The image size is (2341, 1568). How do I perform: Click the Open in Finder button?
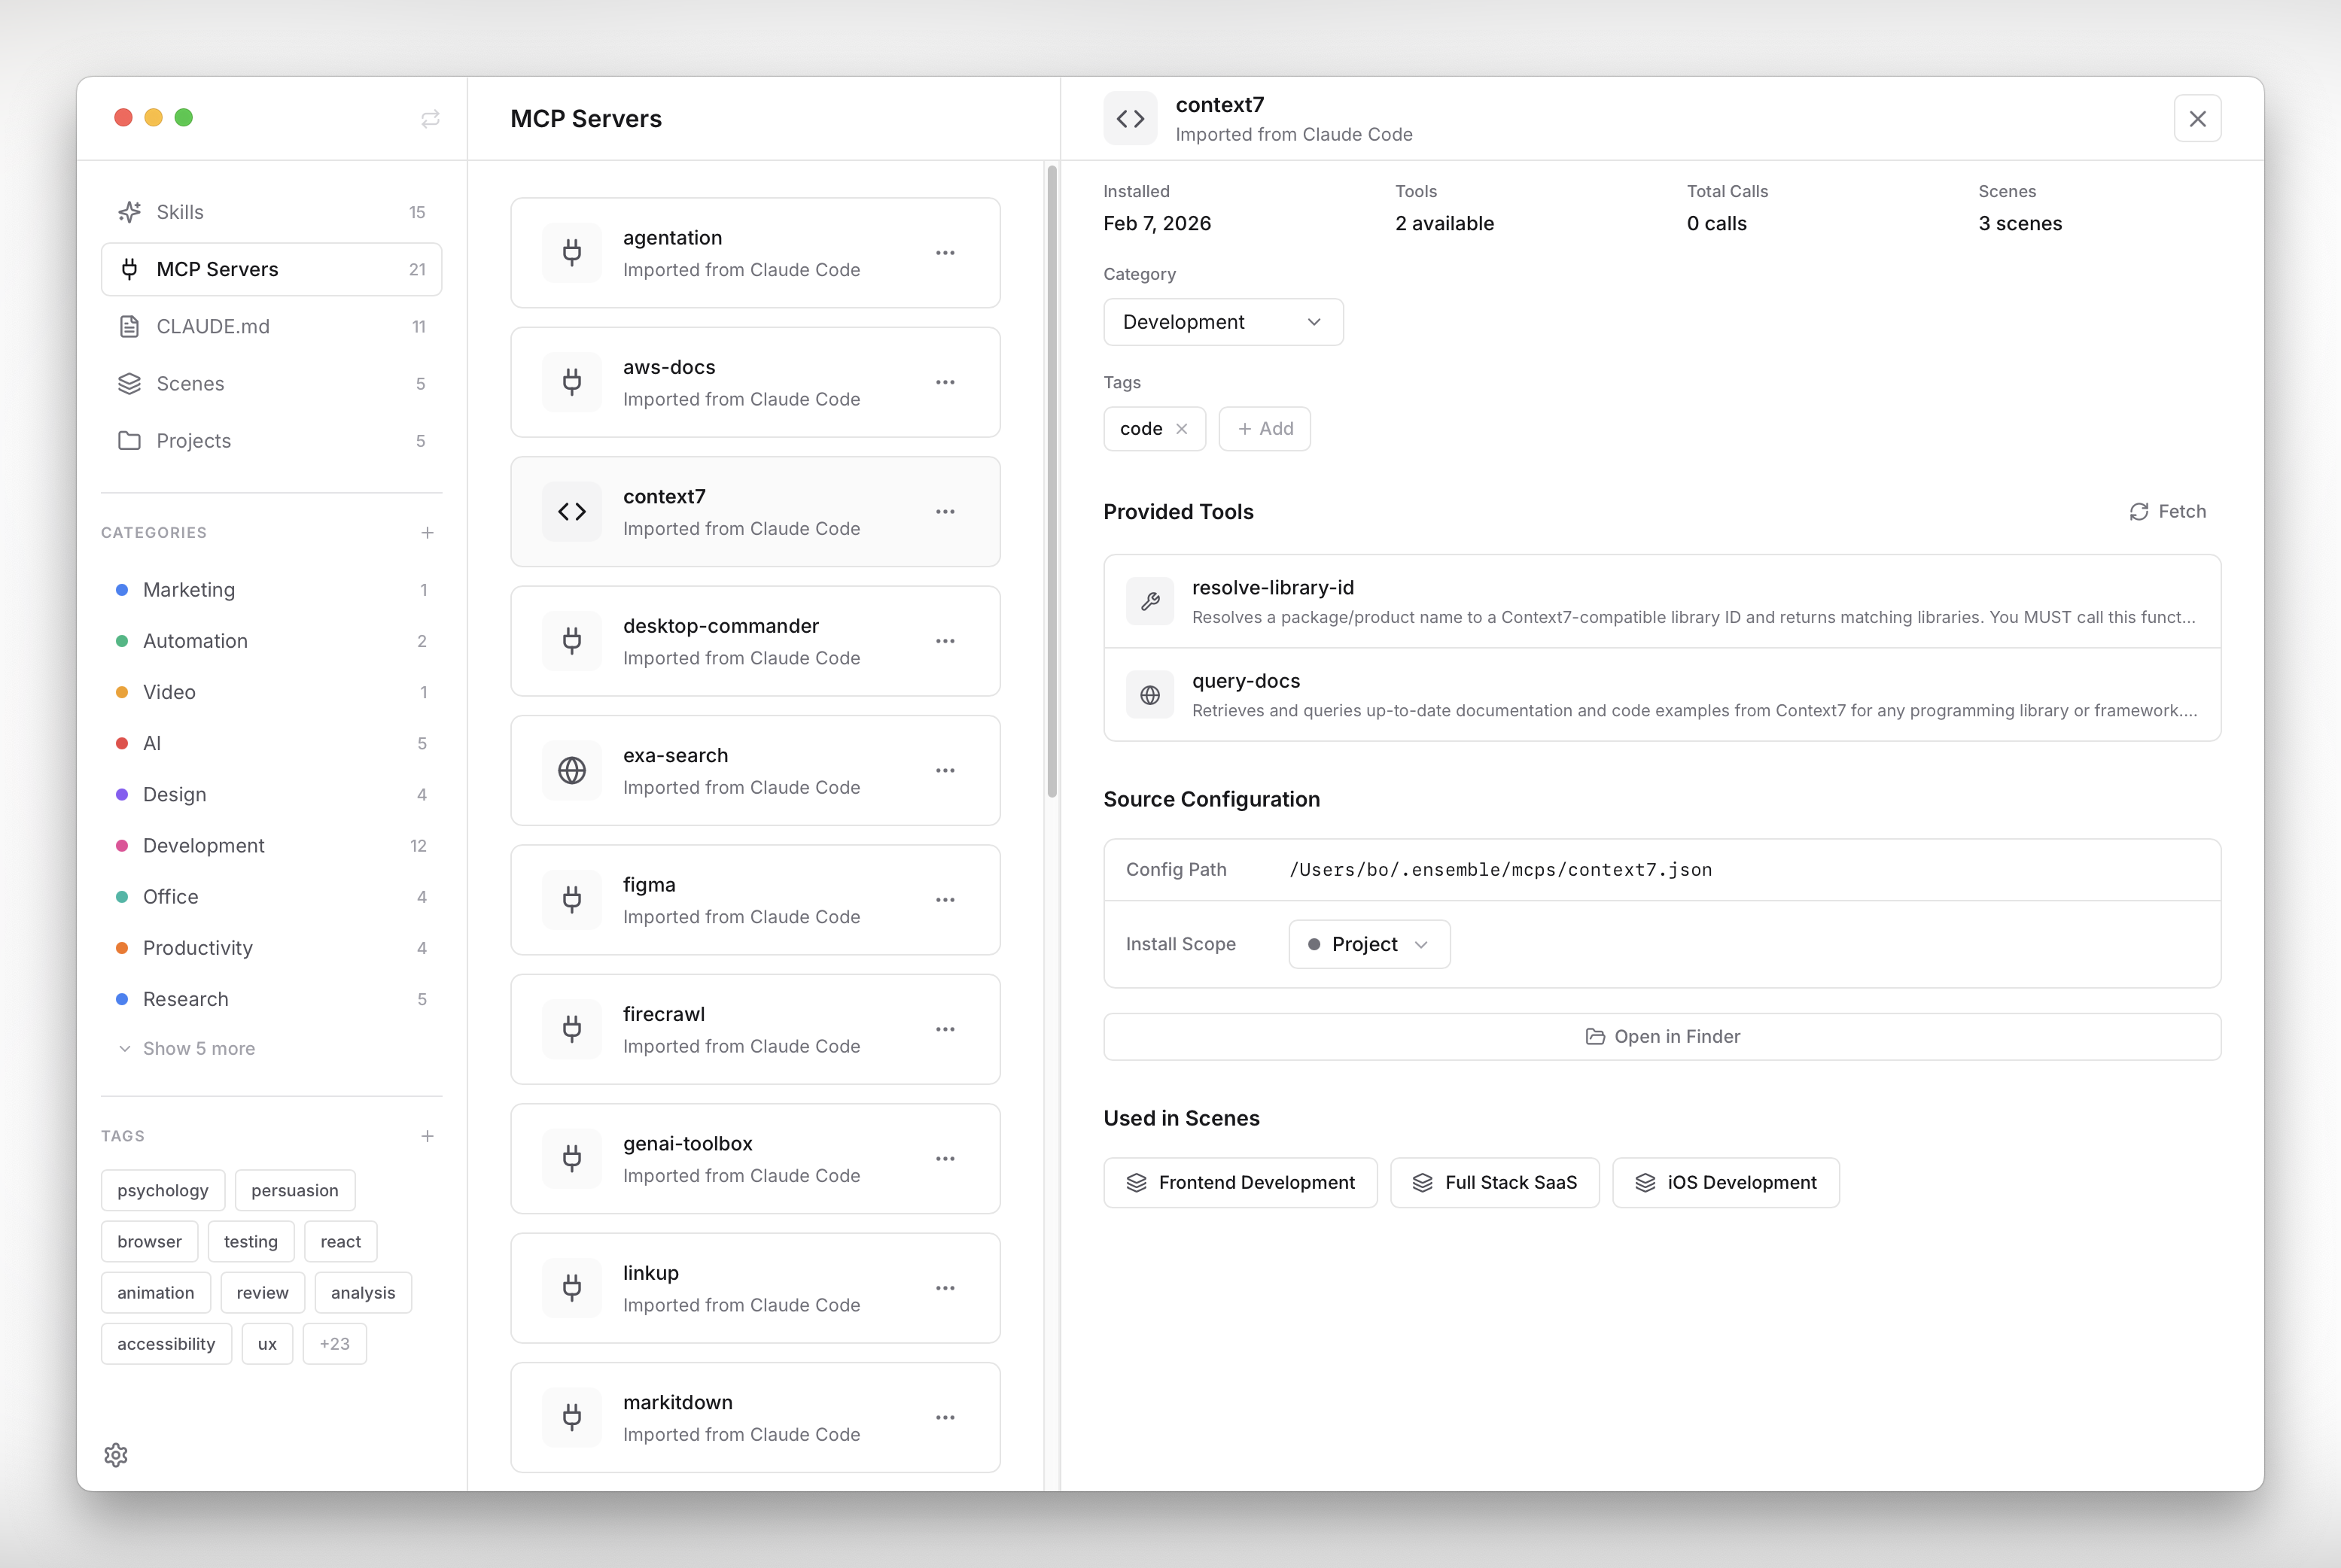[1662, 1037]
